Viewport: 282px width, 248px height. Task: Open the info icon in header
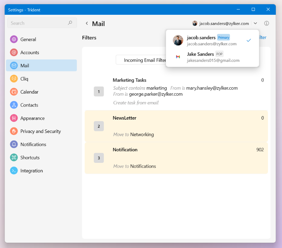tap(266, 24)
